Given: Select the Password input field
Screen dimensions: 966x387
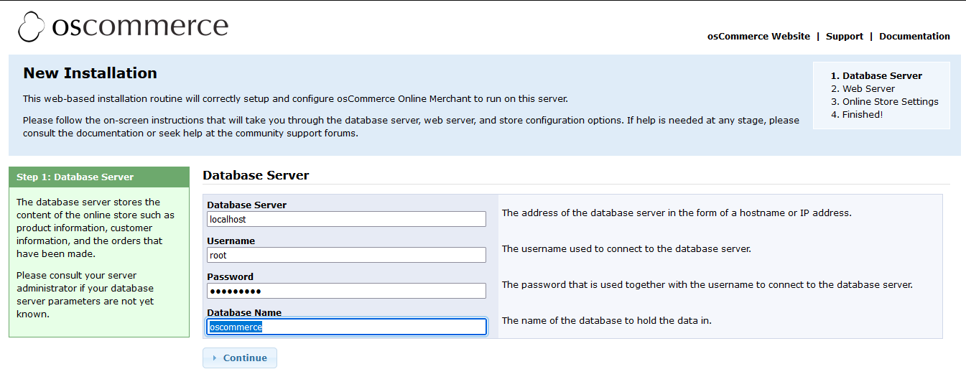Looking at the screenshot, I should tap(346, 291).
